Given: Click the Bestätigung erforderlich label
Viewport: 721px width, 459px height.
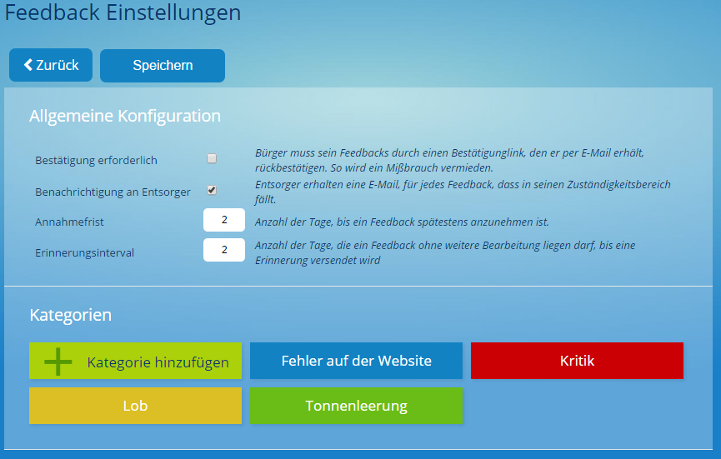Looking at the screenshot, I should tap(96, 160).
